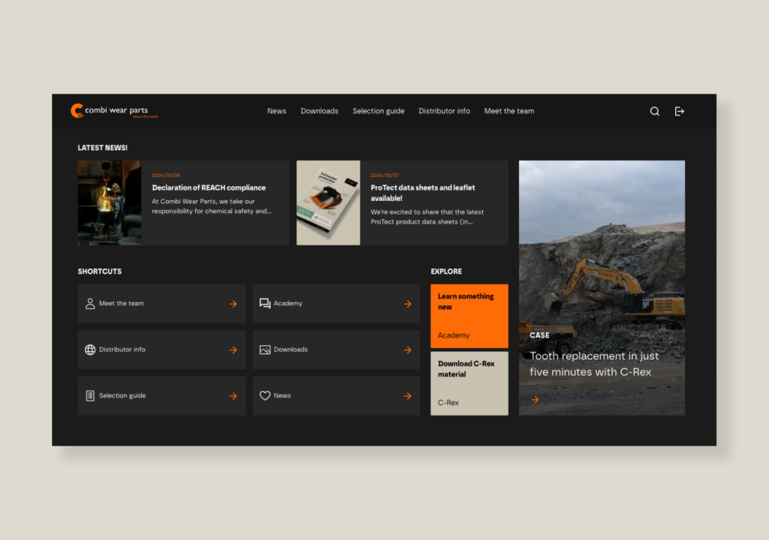Click the orange arrow on the case image
The width and height of the screenshot is (769, 540).
pyautogui.click(x=535, y=400)
